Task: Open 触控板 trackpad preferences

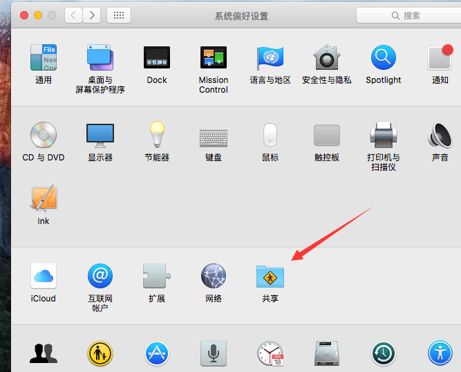Action: (327, 136)
